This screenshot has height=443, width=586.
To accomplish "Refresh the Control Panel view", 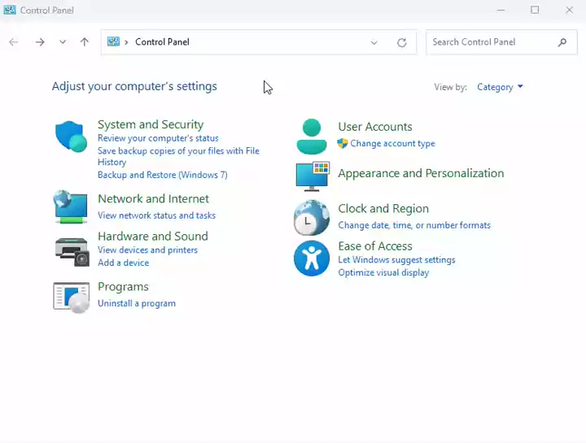I will pyautogui.click(x=401, y=42).
